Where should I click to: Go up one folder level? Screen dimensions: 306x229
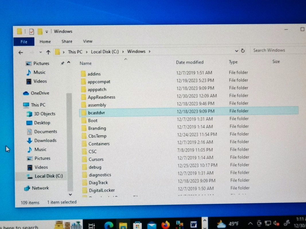click(x=48, y=52)
